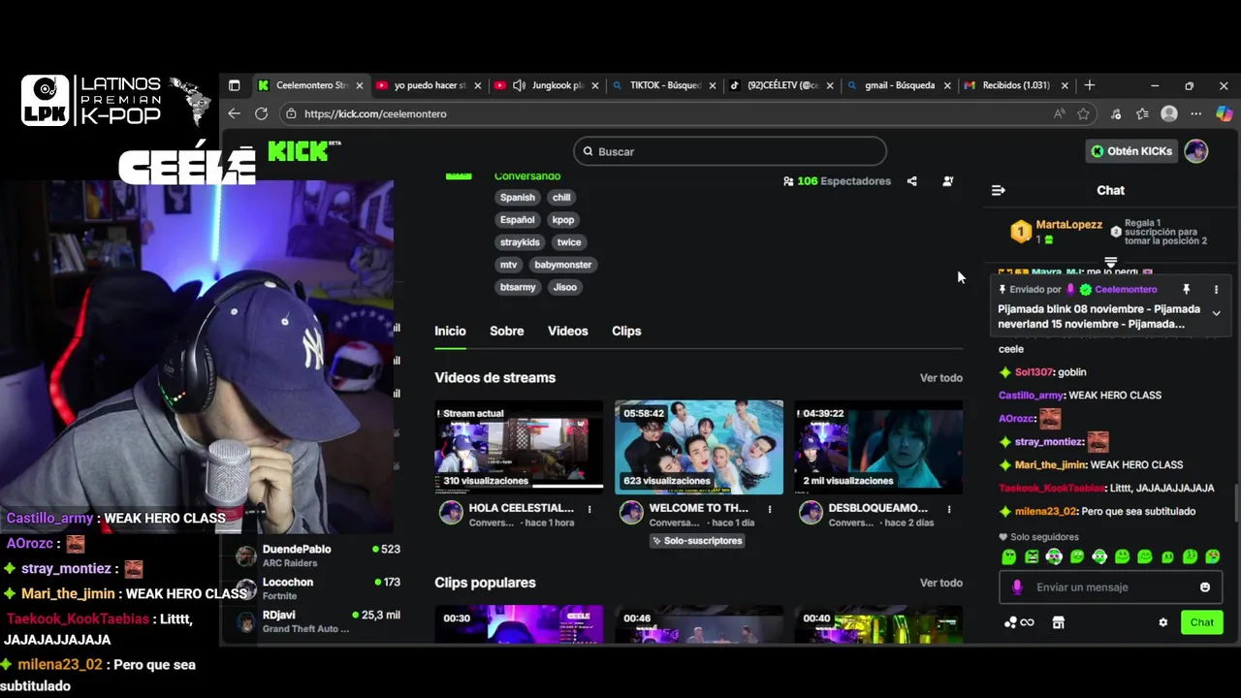
Task: Switch to Inicio tab
Action: click(x=450, y=331)
